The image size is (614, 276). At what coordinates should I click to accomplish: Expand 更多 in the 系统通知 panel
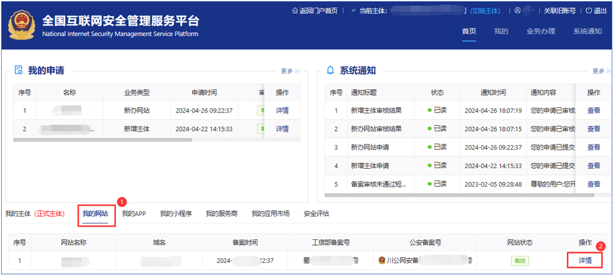tap(601, 71)
